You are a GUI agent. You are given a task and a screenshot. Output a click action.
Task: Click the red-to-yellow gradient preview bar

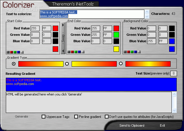[41, 64]
